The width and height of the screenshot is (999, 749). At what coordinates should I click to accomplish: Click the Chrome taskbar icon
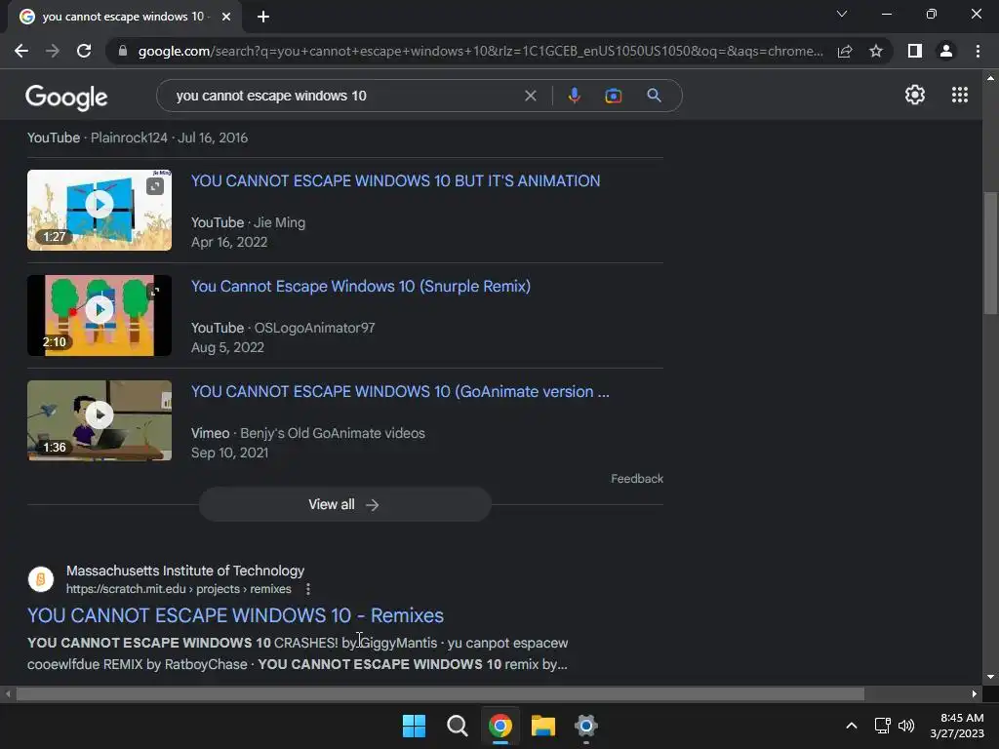[500, 726]
